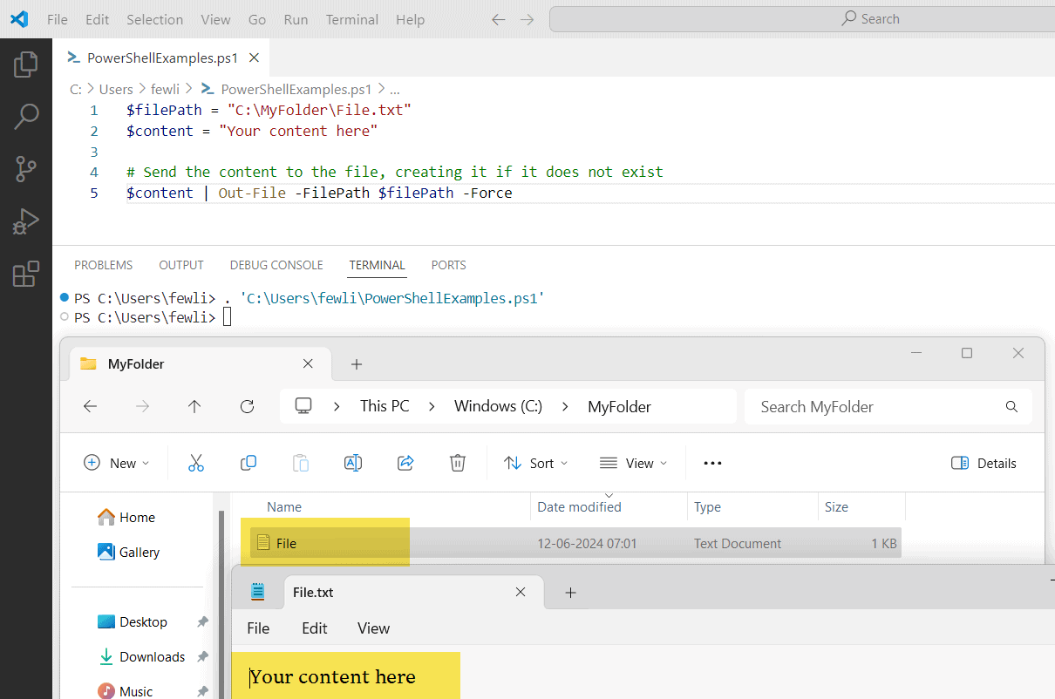Open the Go menu

(x=257, y=19)
